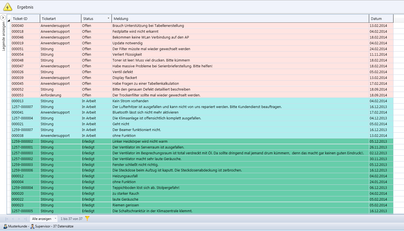404x231 pixels.
Task: Click date 11.11.2014
Action: tap(378, 54)
